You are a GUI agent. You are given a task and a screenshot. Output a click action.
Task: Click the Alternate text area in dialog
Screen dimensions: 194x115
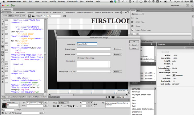[x=94, y=64]
